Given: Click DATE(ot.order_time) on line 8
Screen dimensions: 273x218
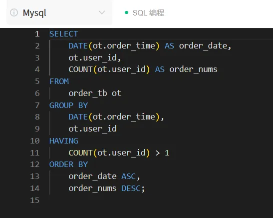Looking at the screenshot, I should coord(114,117).
